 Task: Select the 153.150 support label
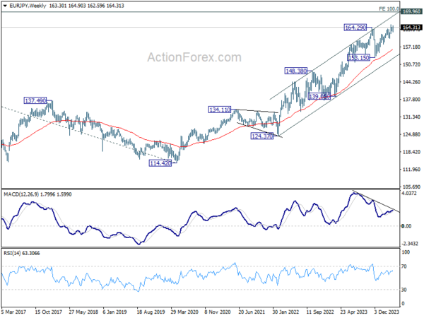[360, 57]
